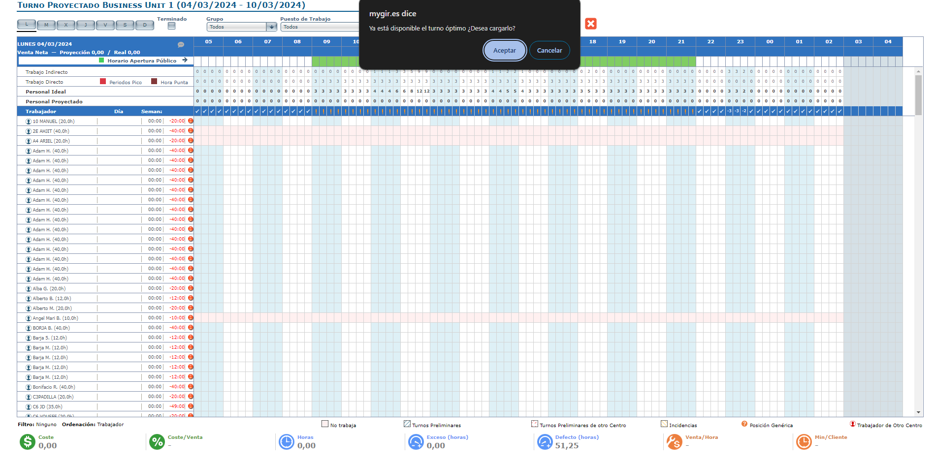
Task: Click the first checkmark cell in Trabajador header row
Action: point(197,111)
